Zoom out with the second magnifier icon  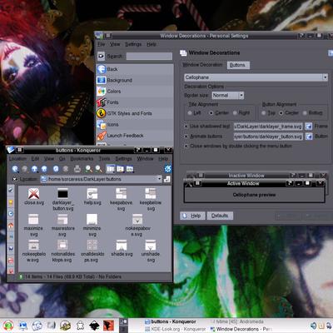(98, 169)
